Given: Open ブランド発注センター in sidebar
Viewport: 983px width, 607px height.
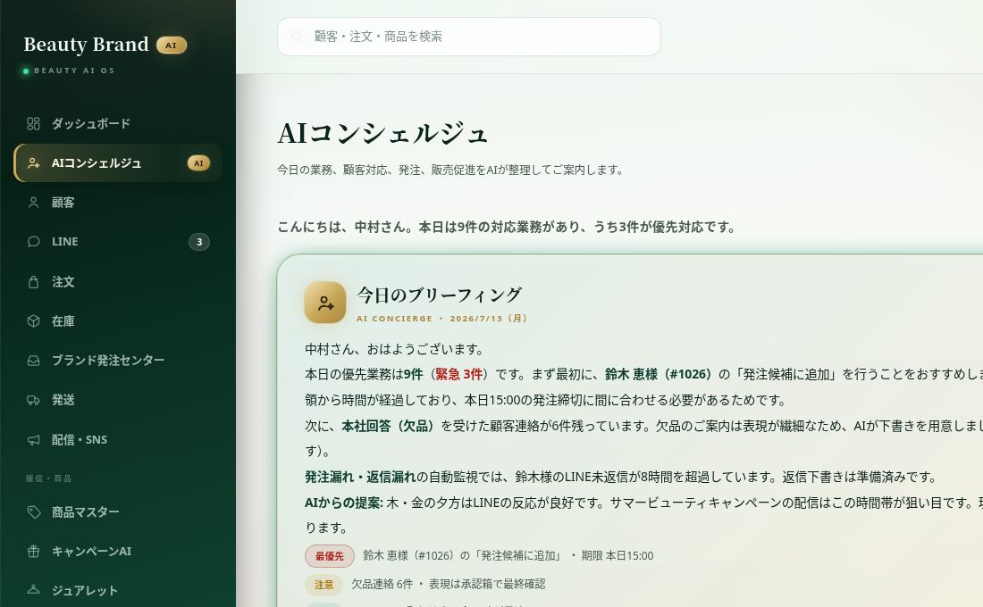Looking at the screenshot, I should (118, 361).
